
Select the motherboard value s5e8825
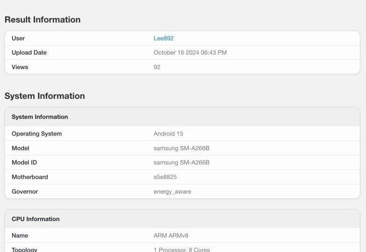tap(165, 177)
